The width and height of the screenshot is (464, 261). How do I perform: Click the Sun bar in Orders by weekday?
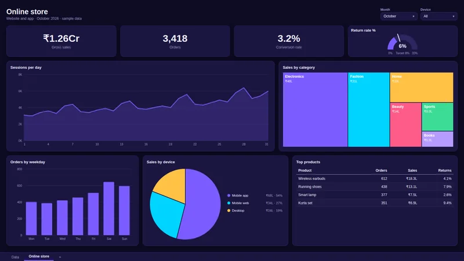(x=124, y=211)
